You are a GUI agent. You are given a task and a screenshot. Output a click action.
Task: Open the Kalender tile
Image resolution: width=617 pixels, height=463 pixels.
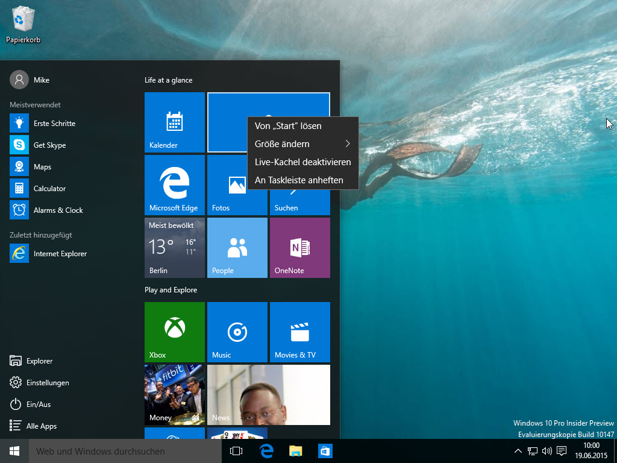[x=175, y=122]
